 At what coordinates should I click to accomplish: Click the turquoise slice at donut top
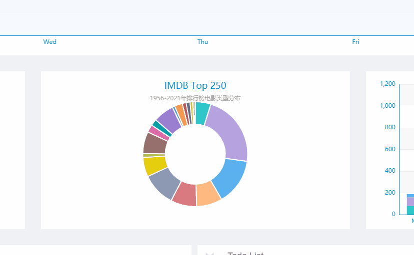pyautogui.click(x=202, y=113)
